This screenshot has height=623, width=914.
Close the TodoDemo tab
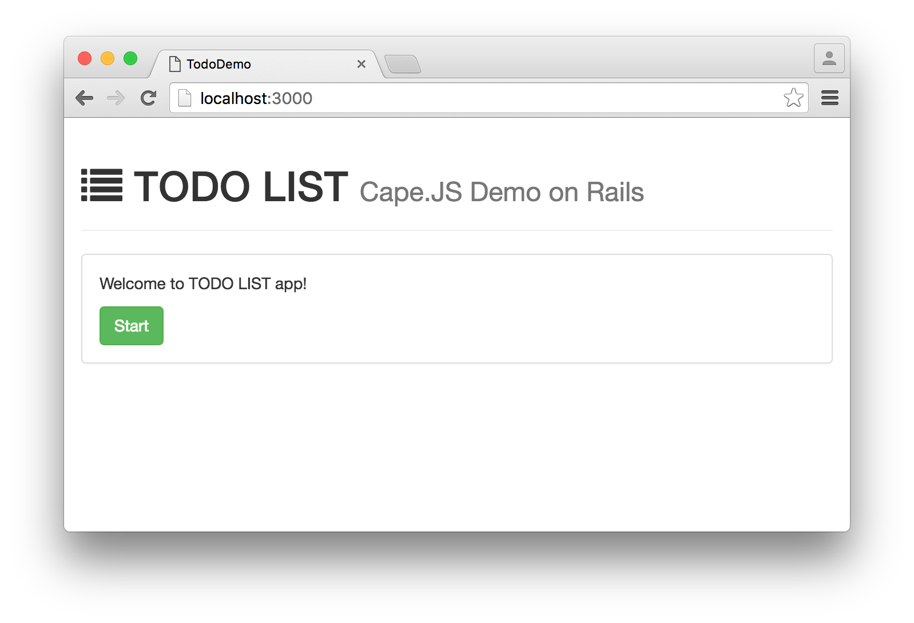tap(361, 64)
